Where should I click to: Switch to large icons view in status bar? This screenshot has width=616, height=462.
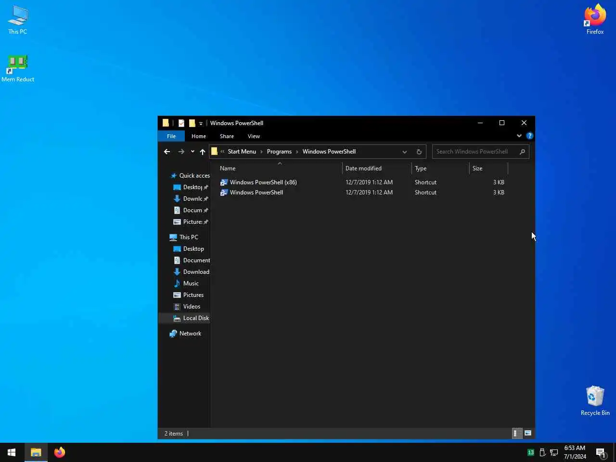(x=528, y=433)
